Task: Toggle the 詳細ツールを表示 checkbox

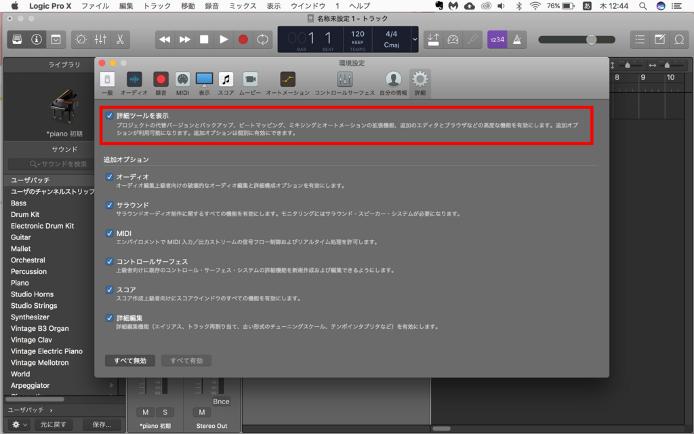Action: 109,115
